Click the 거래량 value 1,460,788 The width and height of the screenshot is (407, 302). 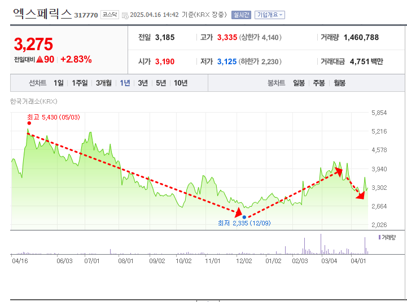[361, 38]
